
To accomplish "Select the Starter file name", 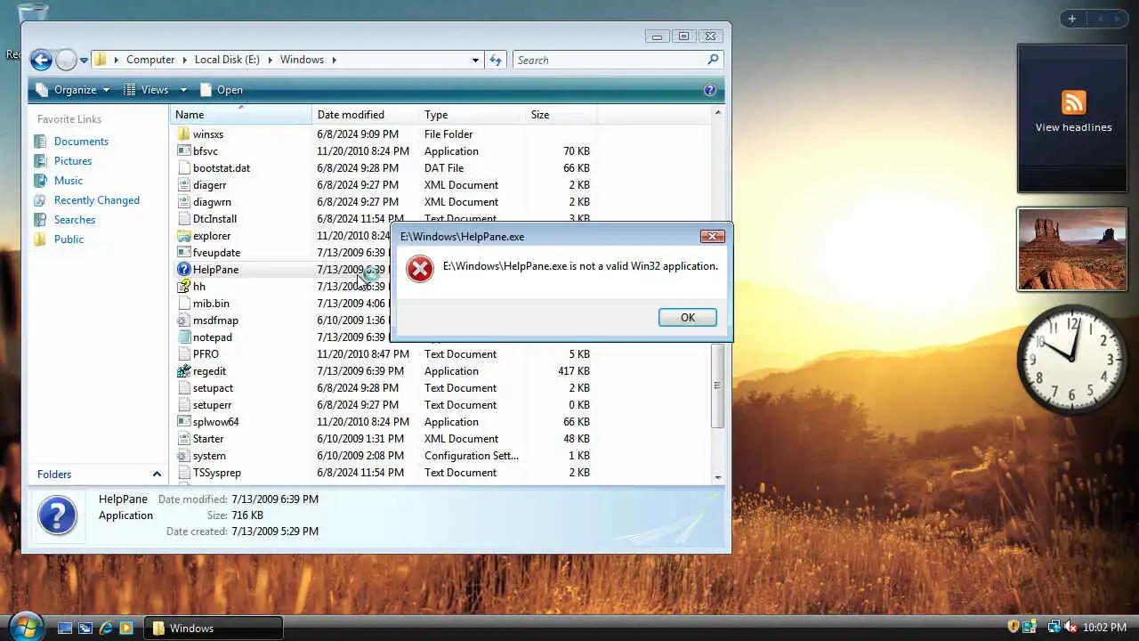I will [x=208, y=439].
